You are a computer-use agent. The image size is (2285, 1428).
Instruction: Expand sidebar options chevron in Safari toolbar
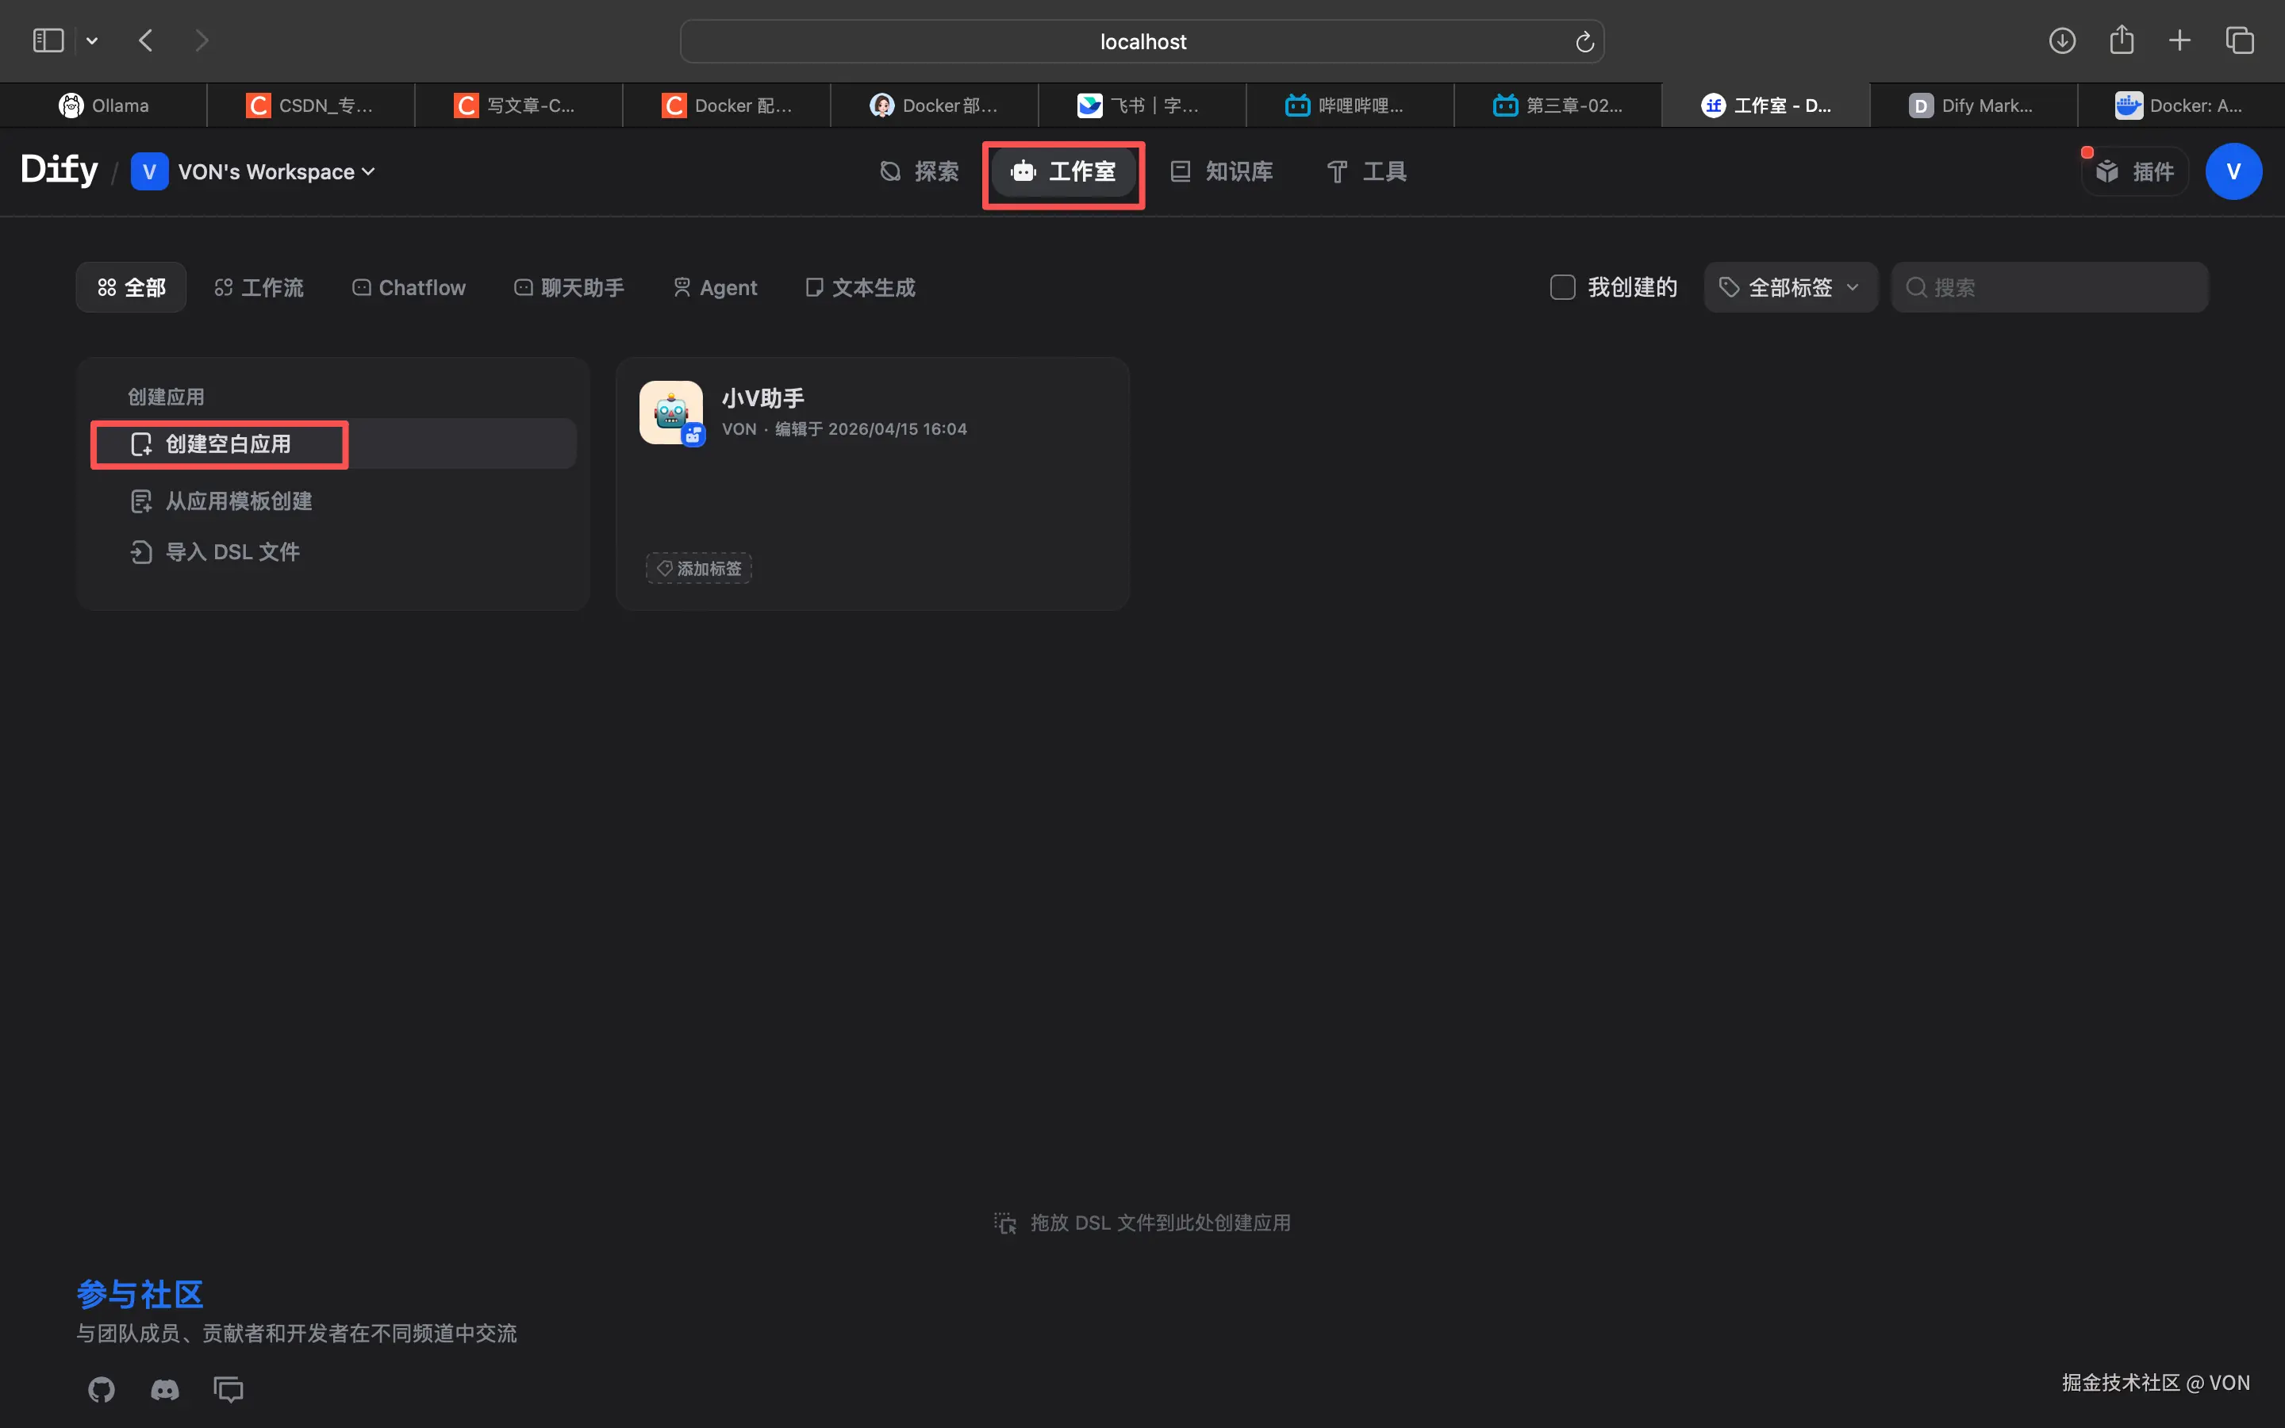[91, 40]
